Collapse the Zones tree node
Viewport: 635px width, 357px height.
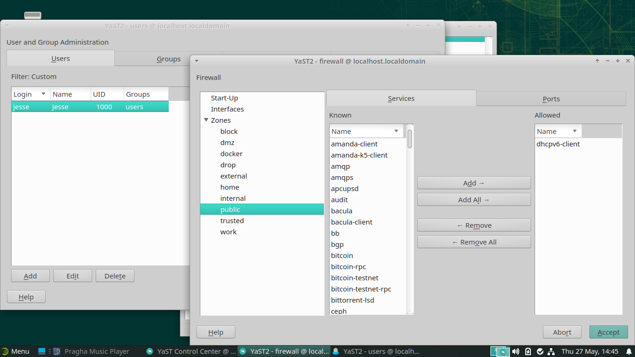click(x=206, y=120)
